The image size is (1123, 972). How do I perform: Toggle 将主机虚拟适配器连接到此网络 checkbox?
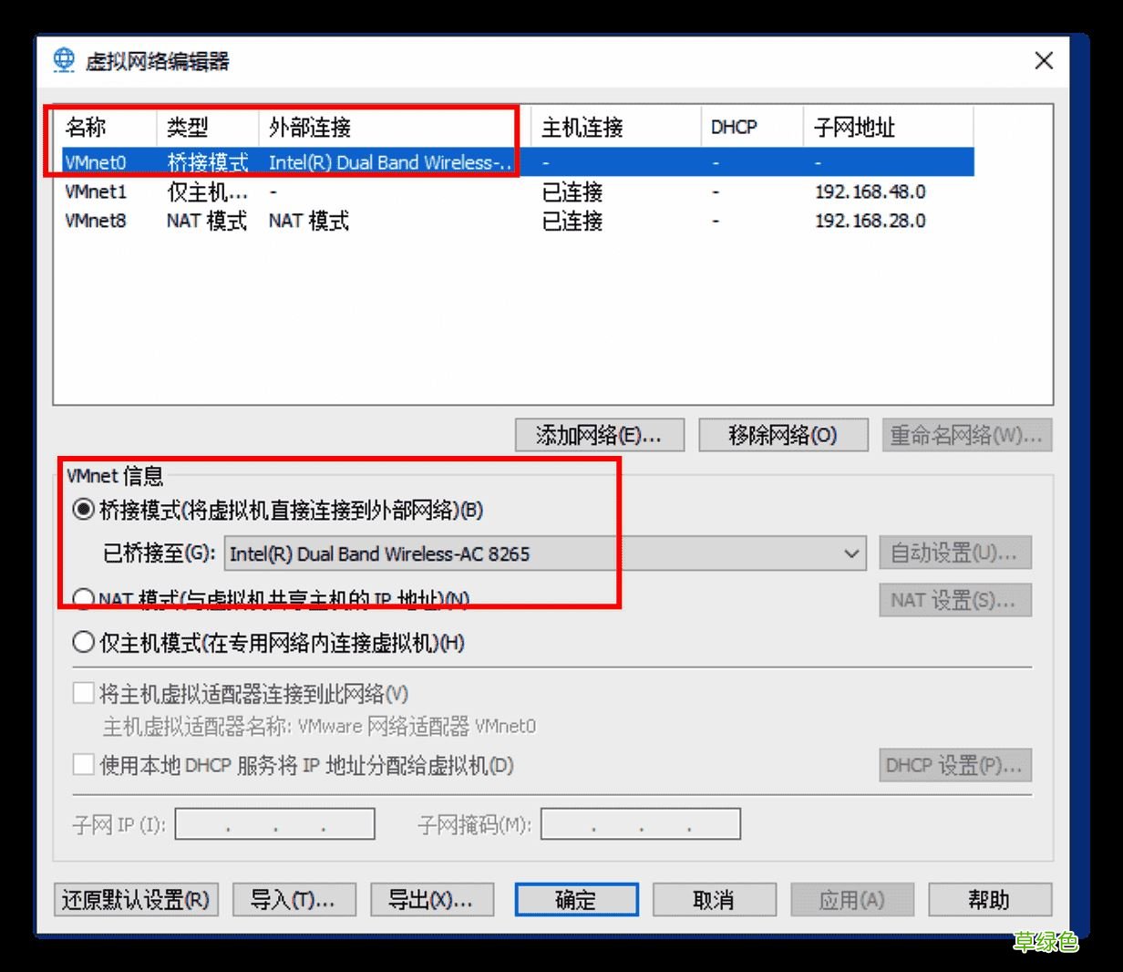click(83, 694)
